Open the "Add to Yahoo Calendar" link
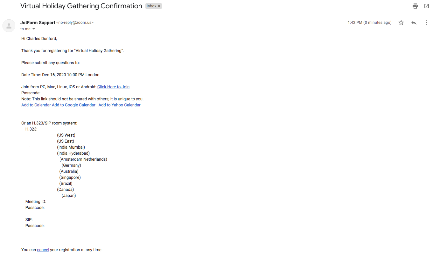Viewport: 433px width, 256px height. 119,105
